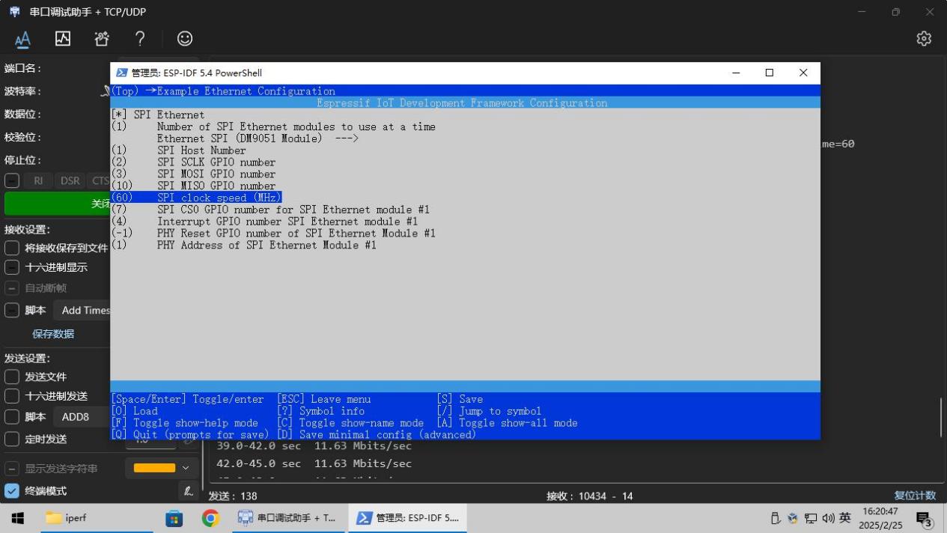Viewport: 947px width, 533px height.
Task: Select PHY Reset GPIO number entry
Action: coord(273,234)
